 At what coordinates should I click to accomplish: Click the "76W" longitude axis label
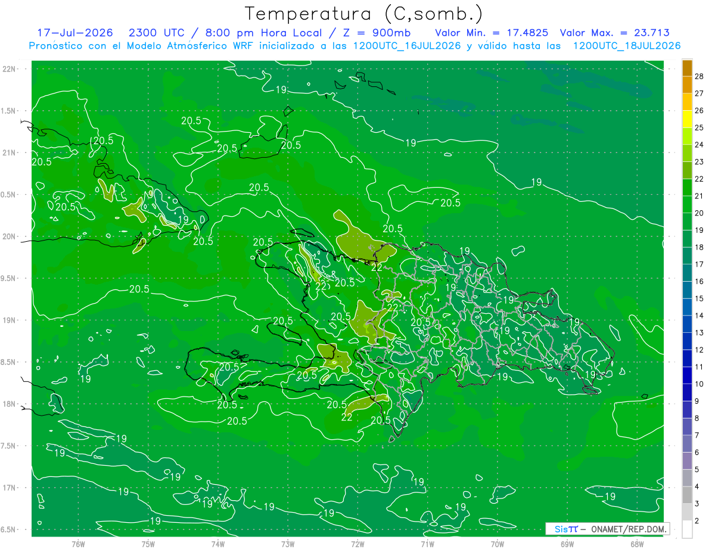[78, 544]
